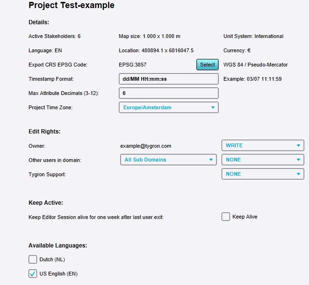
Task: Open Tygron Support rights dropdown
Action: tap(262, 174)
